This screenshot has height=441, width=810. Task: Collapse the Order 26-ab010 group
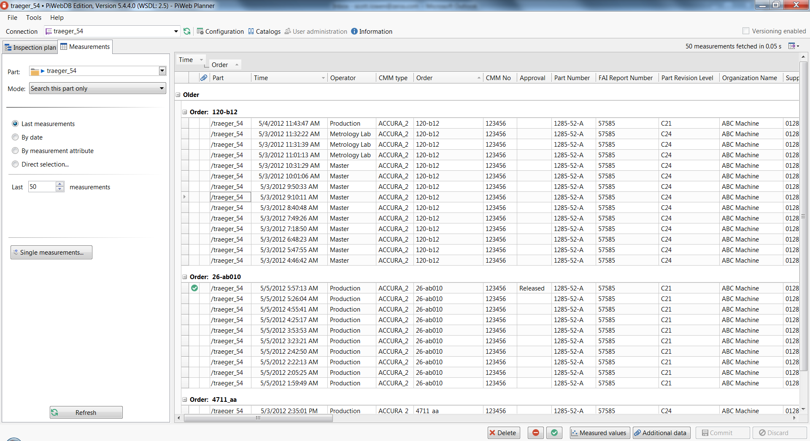pos(184,277)
